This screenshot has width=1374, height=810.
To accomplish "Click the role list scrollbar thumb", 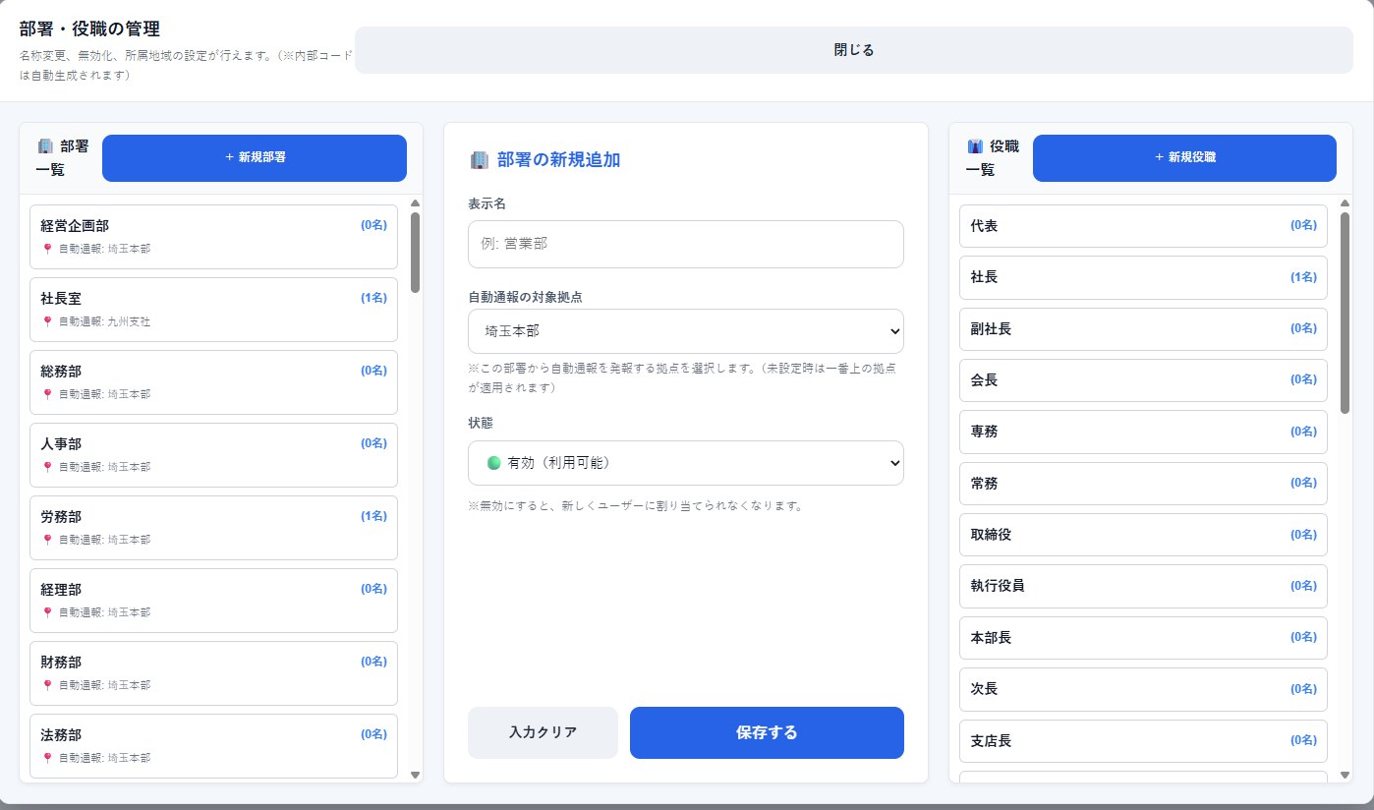I will [x=1345, y=313].
